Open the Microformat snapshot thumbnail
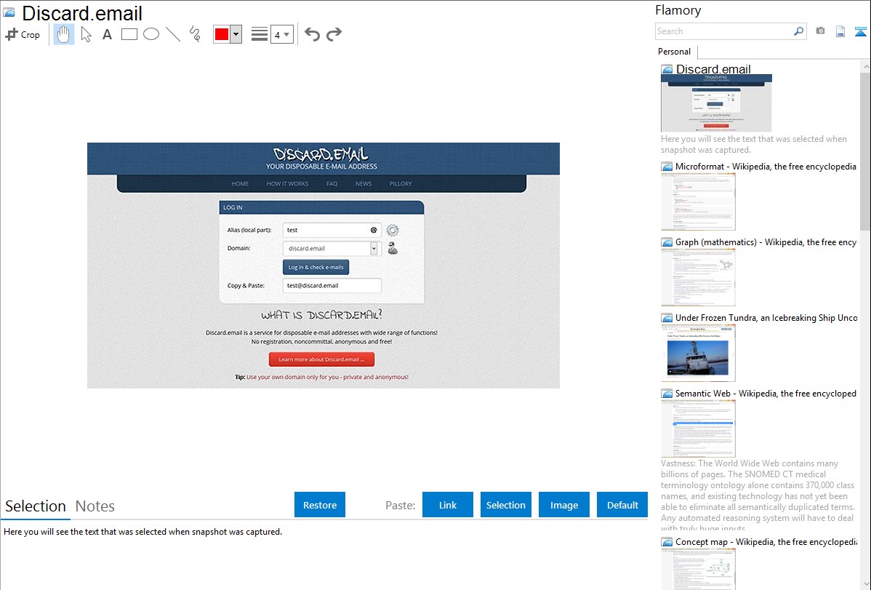871x590 pixels. point(698,202)
